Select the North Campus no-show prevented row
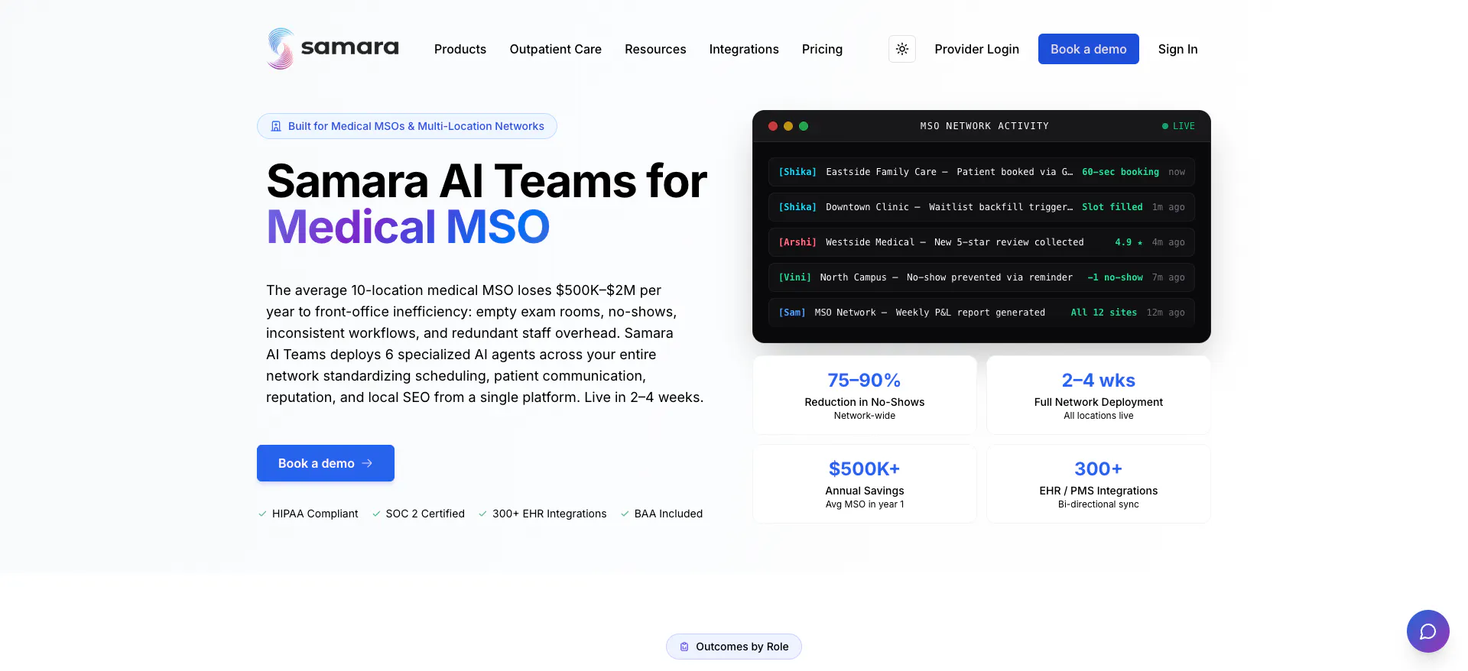 (x=982, y=277)
